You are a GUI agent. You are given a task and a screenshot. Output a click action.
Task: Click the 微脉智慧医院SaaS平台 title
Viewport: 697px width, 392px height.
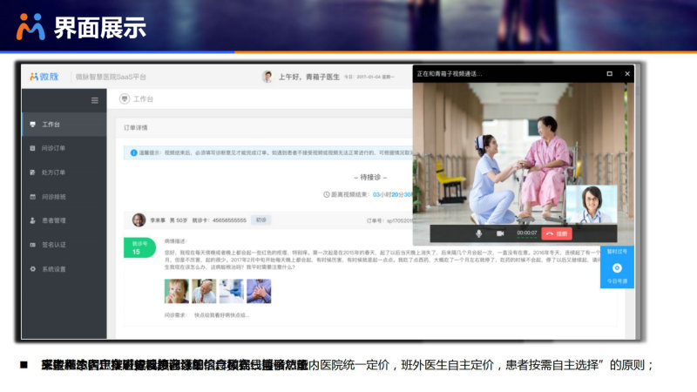click(111, 77)
